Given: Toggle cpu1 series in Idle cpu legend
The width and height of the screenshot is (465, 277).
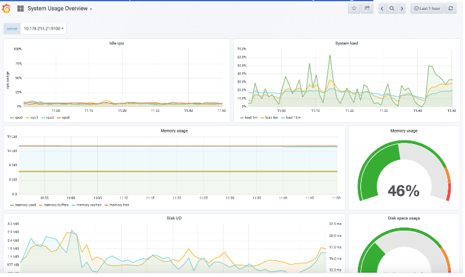Looking at the screenshot, I should coord(32,117).
